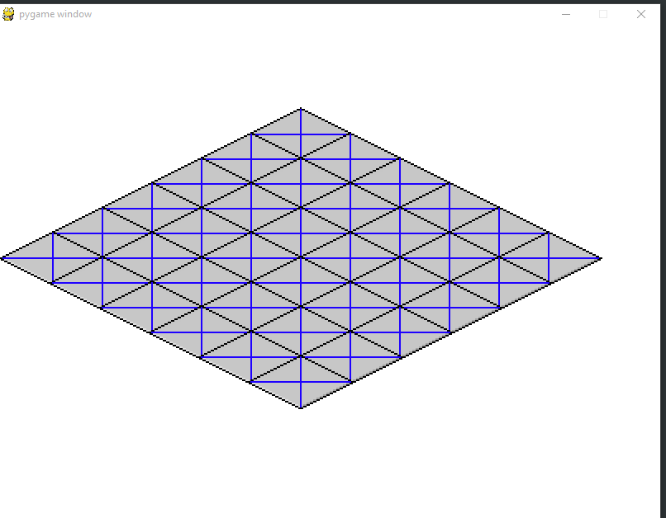This screenshot has width=666, height=518.
Task: Minimize the pygame window
Action: tap(566, 14)
